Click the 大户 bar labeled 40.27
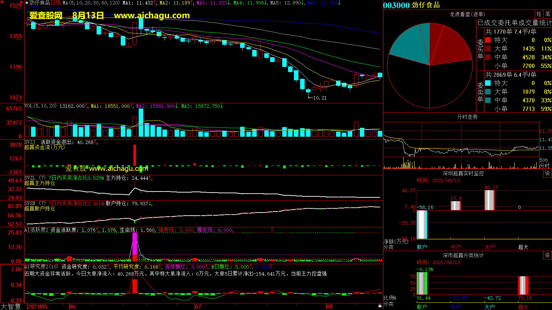552x310 pixels. tap(489, 200)
